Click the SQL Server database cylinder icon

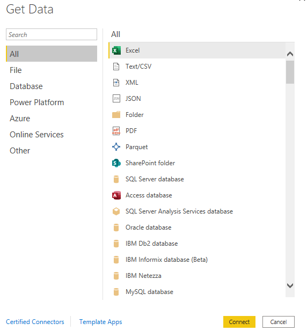click(116, 179)
